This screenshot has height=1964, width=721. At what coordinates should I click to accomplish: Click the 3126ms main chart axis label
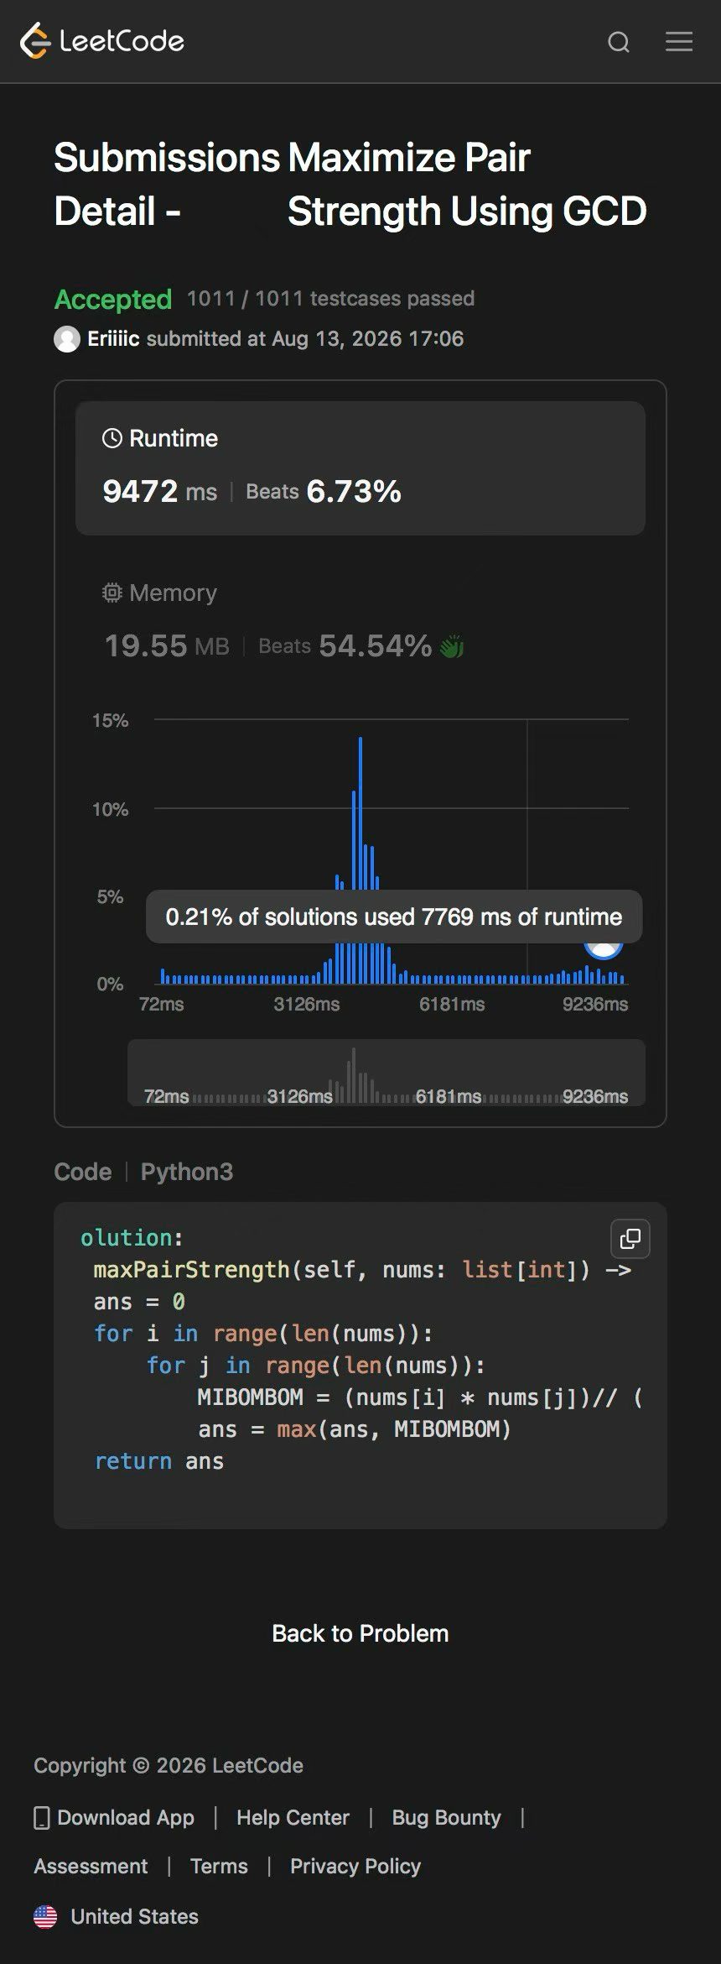tap(307, 1004)
